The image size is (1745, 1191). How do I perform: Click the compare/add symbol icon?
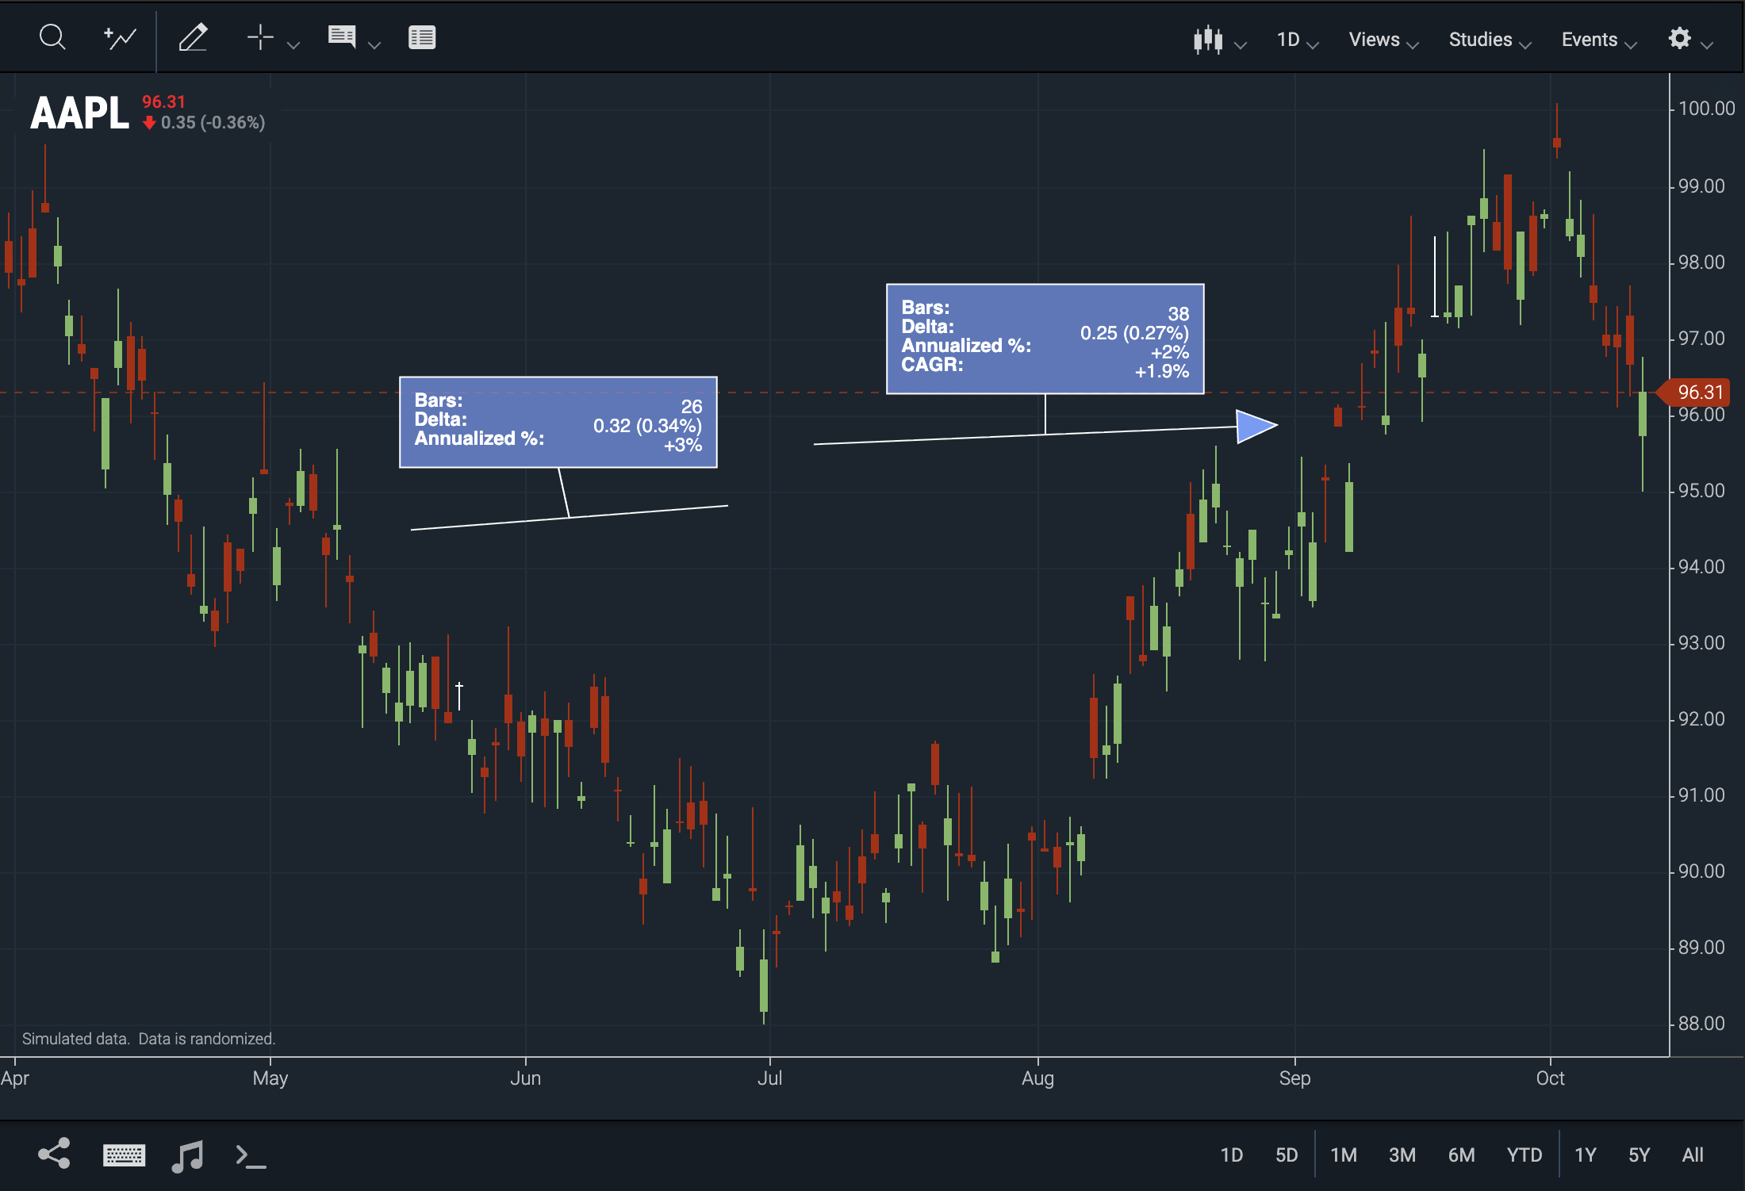coord(119,37)
